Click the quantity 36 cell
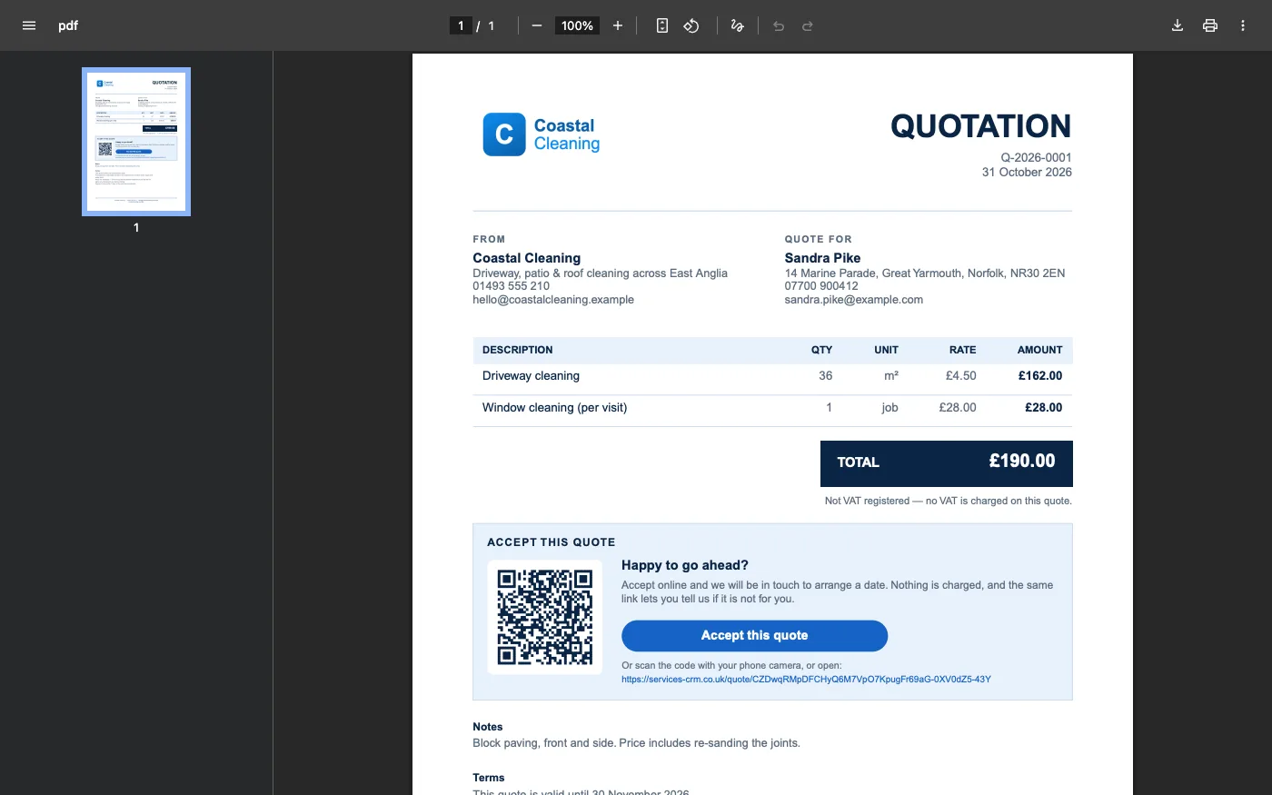Viewport: 1272px width, 795px height. click(825, 375)
